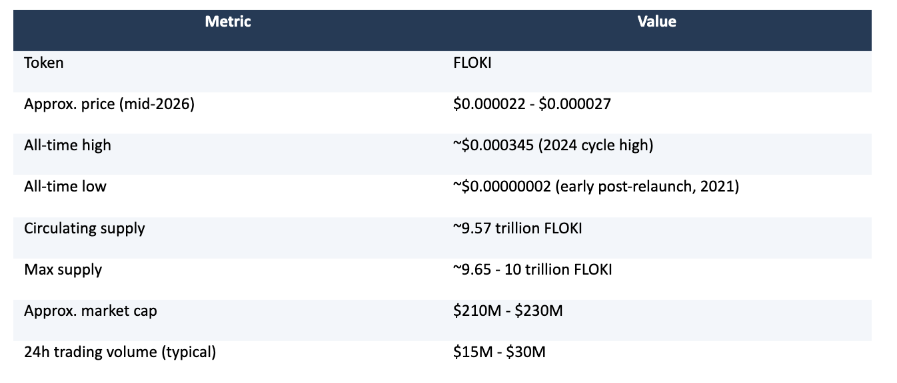
Task: Click the dark blue table header bar
Action: 443,30
